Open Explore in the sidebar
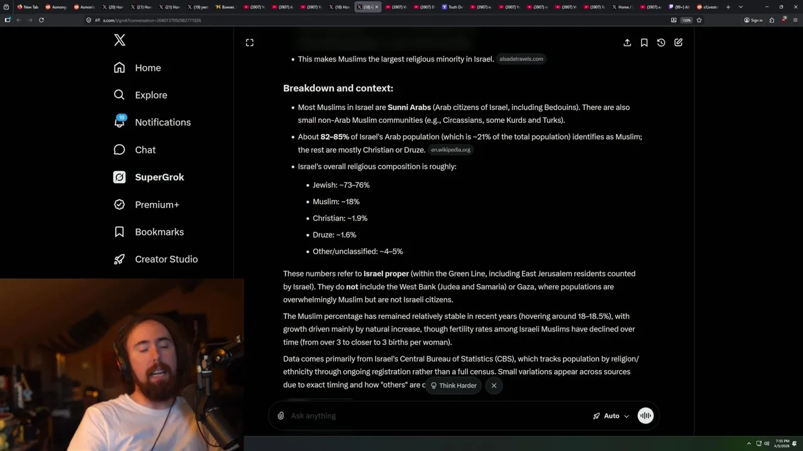The width and height of the screenshot is (803, 451). (141, 95)
